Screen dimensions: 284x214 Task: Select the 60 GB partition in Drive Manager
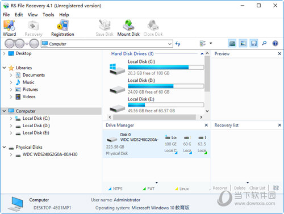187,144
